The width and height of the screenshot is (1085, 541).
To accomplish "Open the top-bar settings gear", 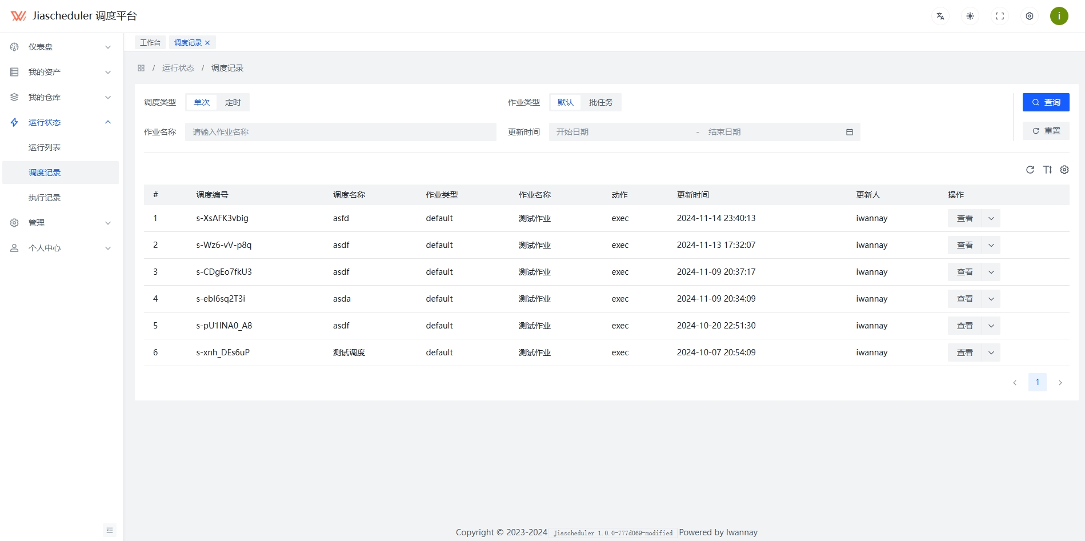I will point(1029,16).
